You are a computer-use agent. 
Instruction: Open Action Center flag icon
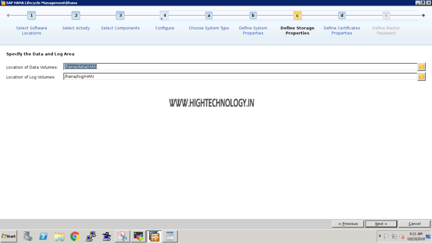click(x=386, y=236)
